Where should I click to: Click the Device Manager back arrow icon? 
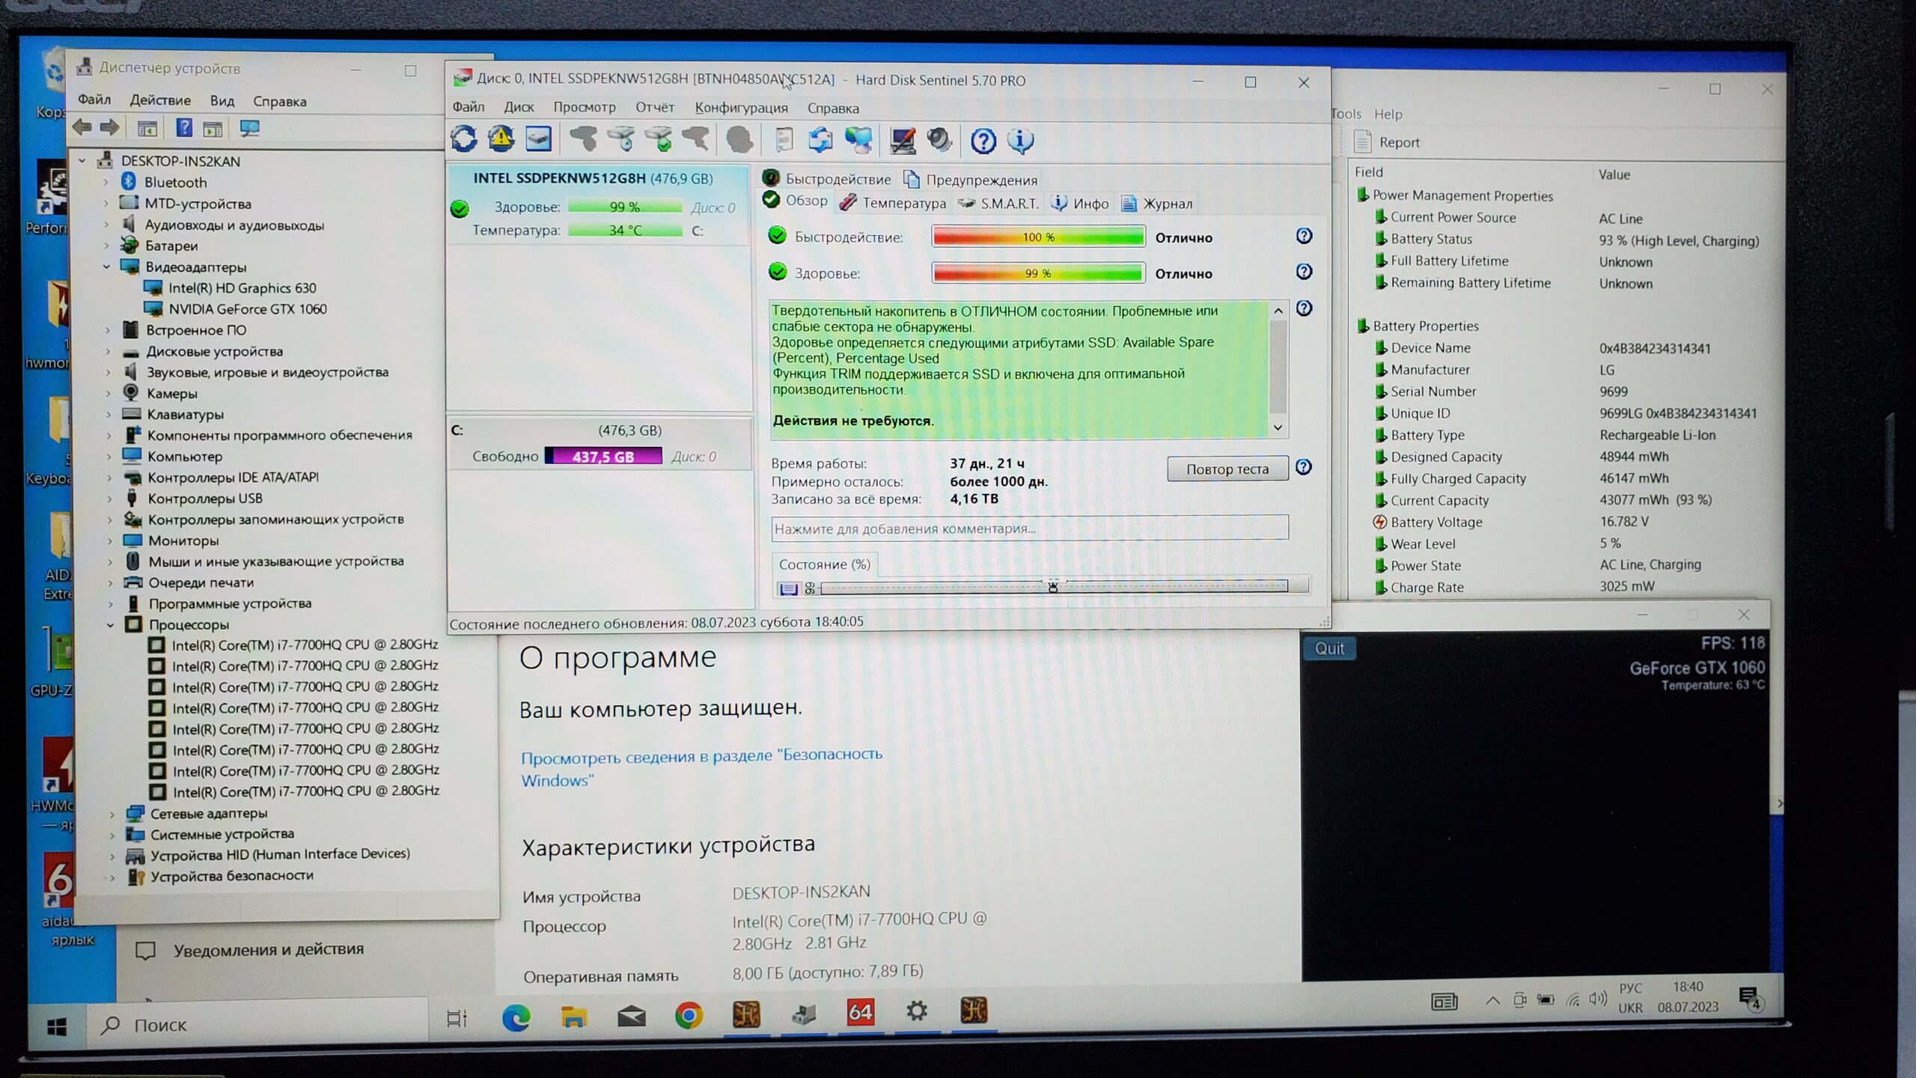(x=82, y=128)
